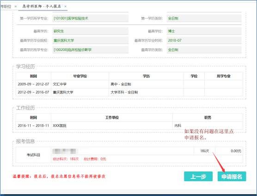Click the 最高学历毕业时间 field 2018-07
The height and width of the screenshot is (196, 257).
click(x=204, y=40)
